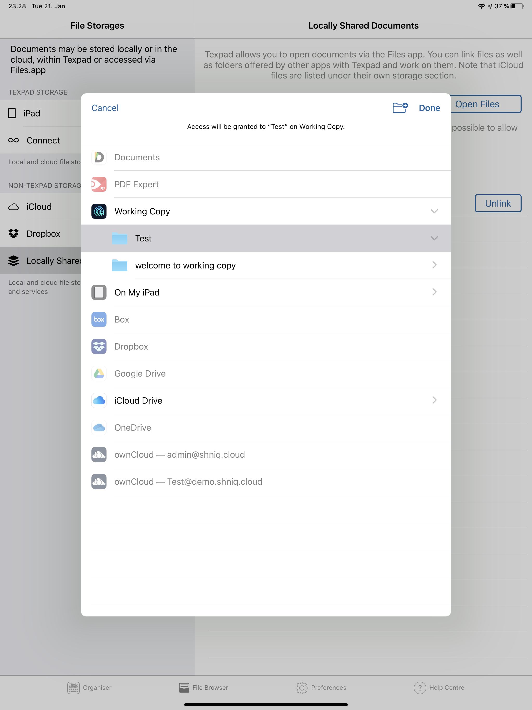Tap the Dropbox icon in the picker list

pyautogui.click(x=99, y=346)
